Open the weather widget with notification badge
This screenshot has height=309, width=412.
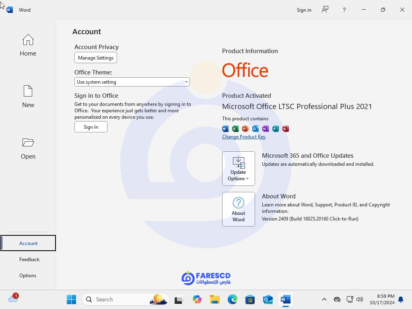13,298
